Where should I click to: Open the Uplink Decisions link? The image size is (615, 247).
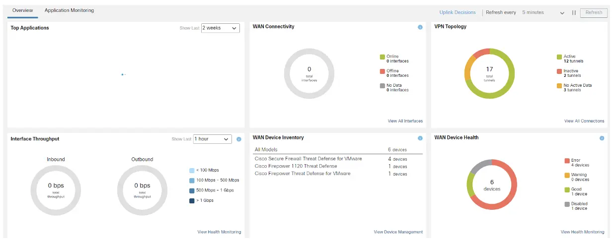tap(457, 12)
